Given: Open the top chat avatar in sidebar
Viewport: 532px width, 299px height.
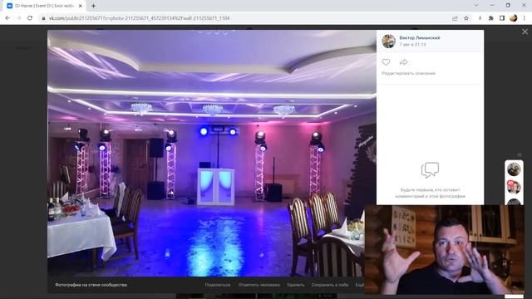Looking at the screenshot, I should (514, 169).
